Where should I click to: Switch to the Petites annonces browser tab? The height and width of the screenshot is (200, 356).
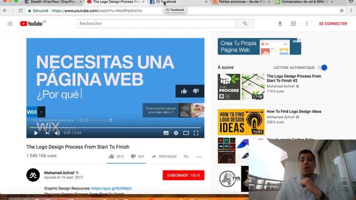(x=242, y=2)
